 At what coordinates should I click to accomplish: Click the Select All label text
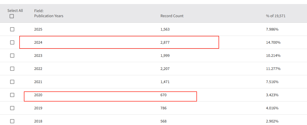15,11
